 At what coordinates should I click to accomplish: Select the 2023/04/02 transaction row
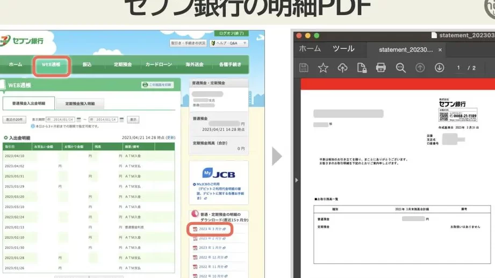(89, 166)
